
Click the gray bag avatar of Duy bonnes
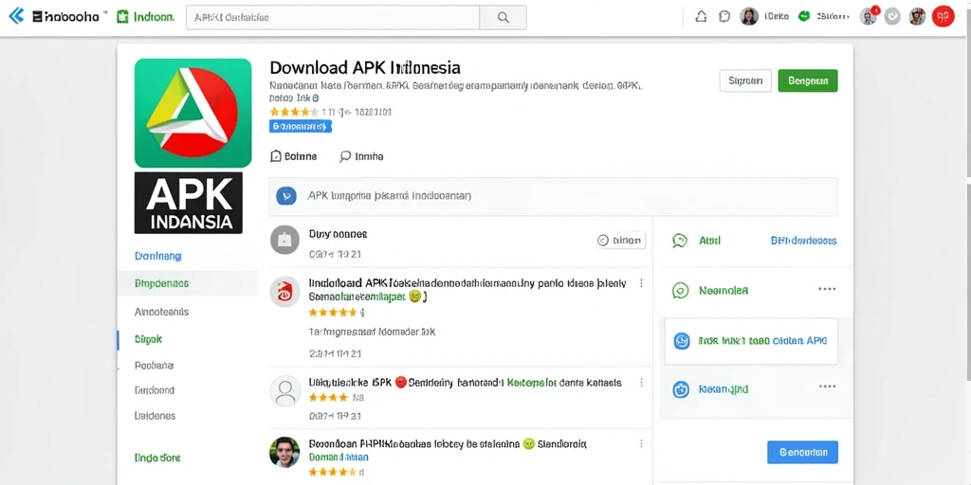tap(284, 240)
